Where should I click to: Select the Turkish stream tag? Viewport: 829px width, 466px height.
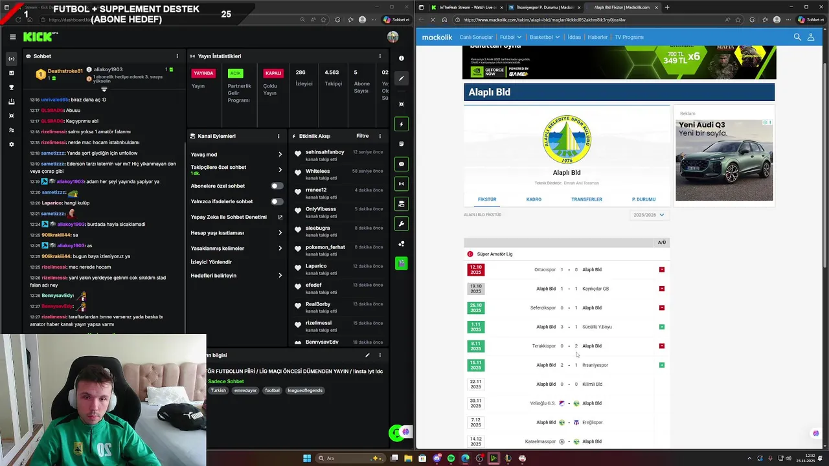[x=218, y=391]
